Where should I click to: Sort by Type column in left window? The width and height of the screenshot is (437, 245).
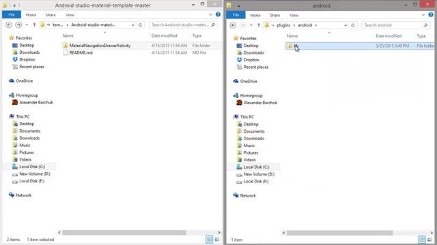[197, 36]
